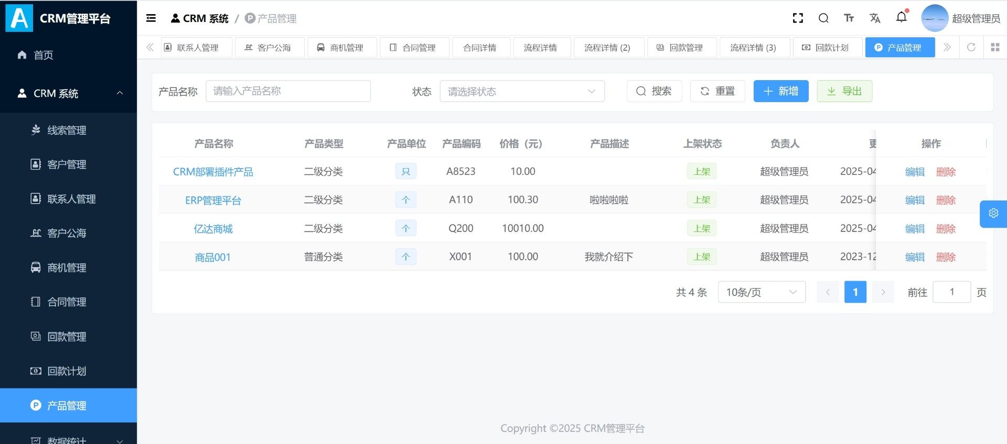Enter fullscreen mode via header icon
The width and height of the screenshot is (1007, 444).
point(798,18)
